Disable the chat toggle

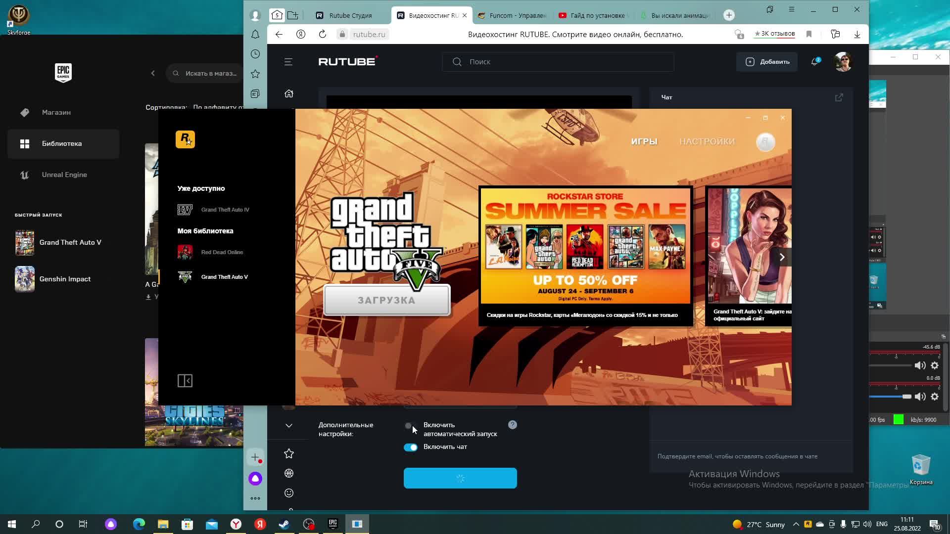(x=411, y=447)
